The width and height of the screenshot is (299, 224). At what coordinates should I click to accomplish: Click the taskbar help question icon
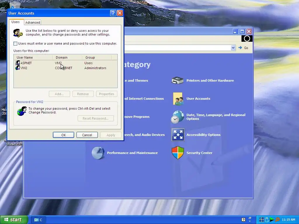[x=243, y=220]
